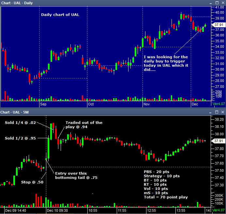Click the Dec label on the daily time axis

tap(195, 104)
